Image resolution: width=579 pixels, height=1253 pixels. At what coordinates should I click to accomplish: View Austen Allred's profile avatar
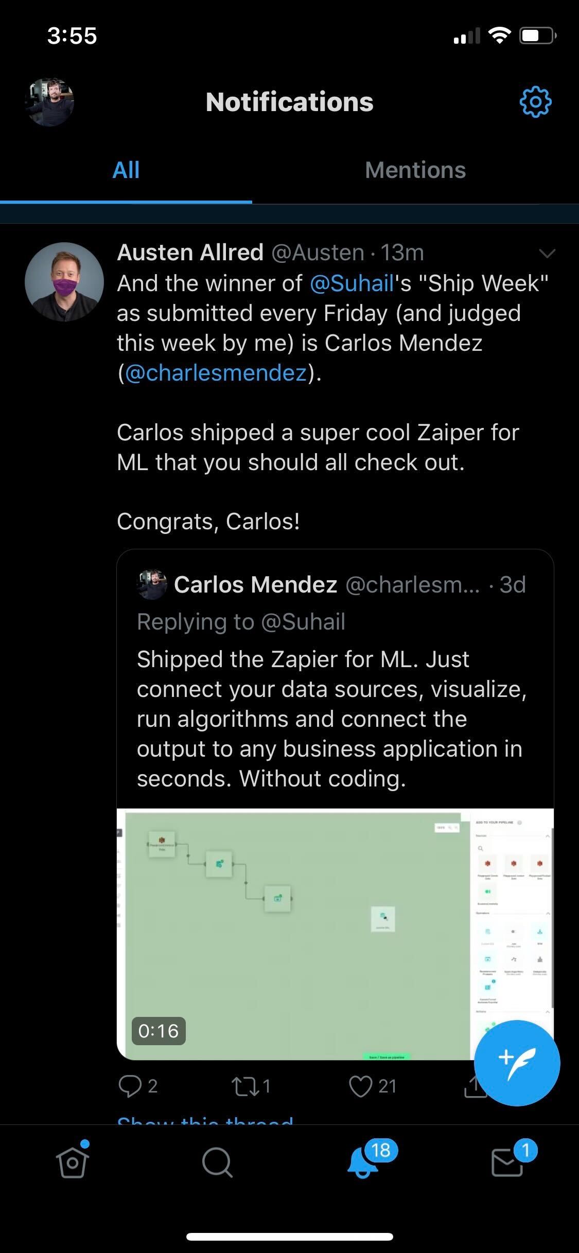tap(64, 282)
